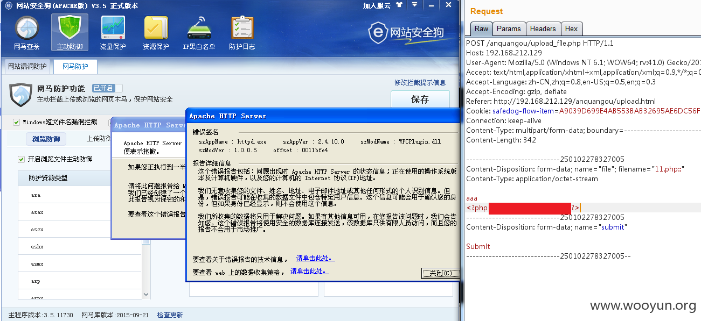
Task: Switch to the Headers tab in Request panel
Action: click(x=543, y=28)
